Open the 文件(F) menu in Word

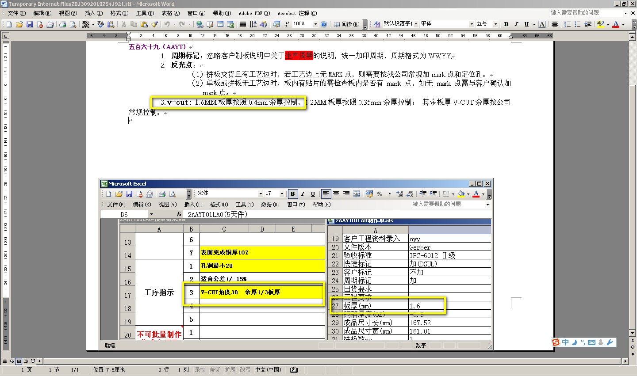click(x=16, y=13)
